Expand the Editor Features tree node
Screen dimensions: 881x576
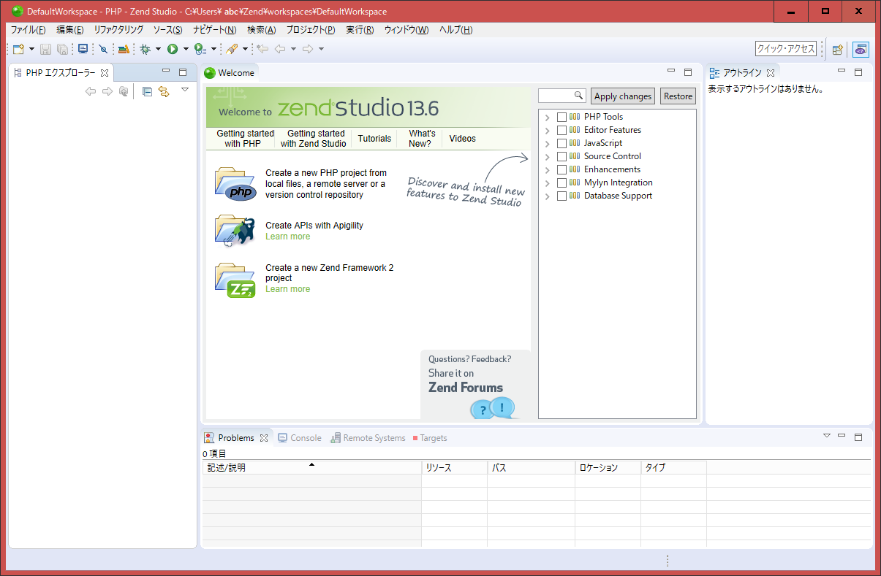547,131
